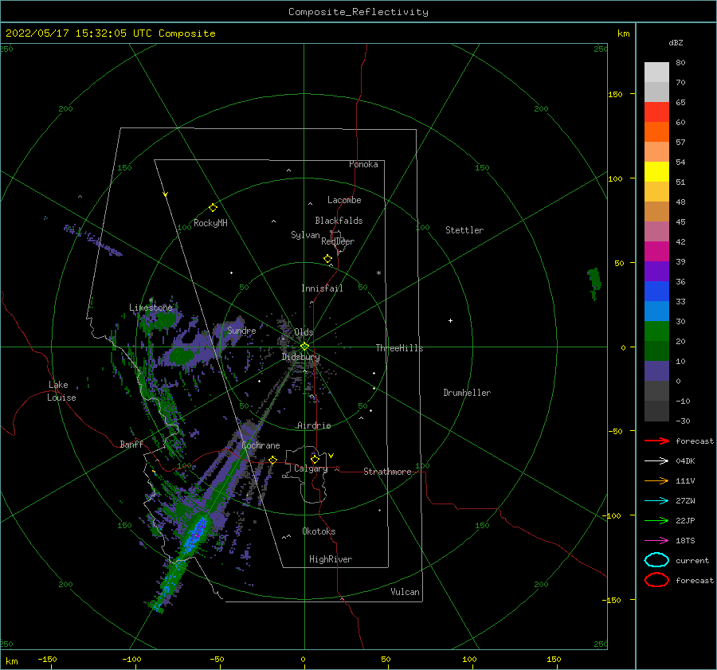This screenshot has width=717, height=670.
Task: Click the Strathmore label
Action: [387, 472]
